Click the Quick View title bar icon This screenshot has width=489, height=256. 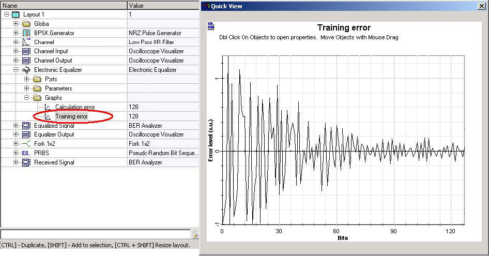[x=206, y=6]
